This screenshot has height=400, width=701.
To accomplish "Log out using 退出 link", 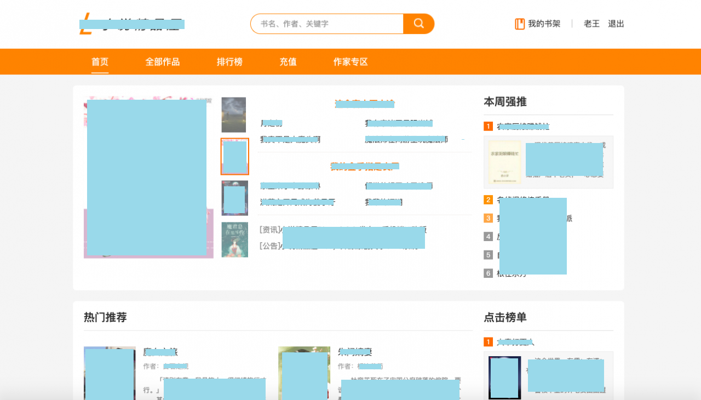I will 616,24.
